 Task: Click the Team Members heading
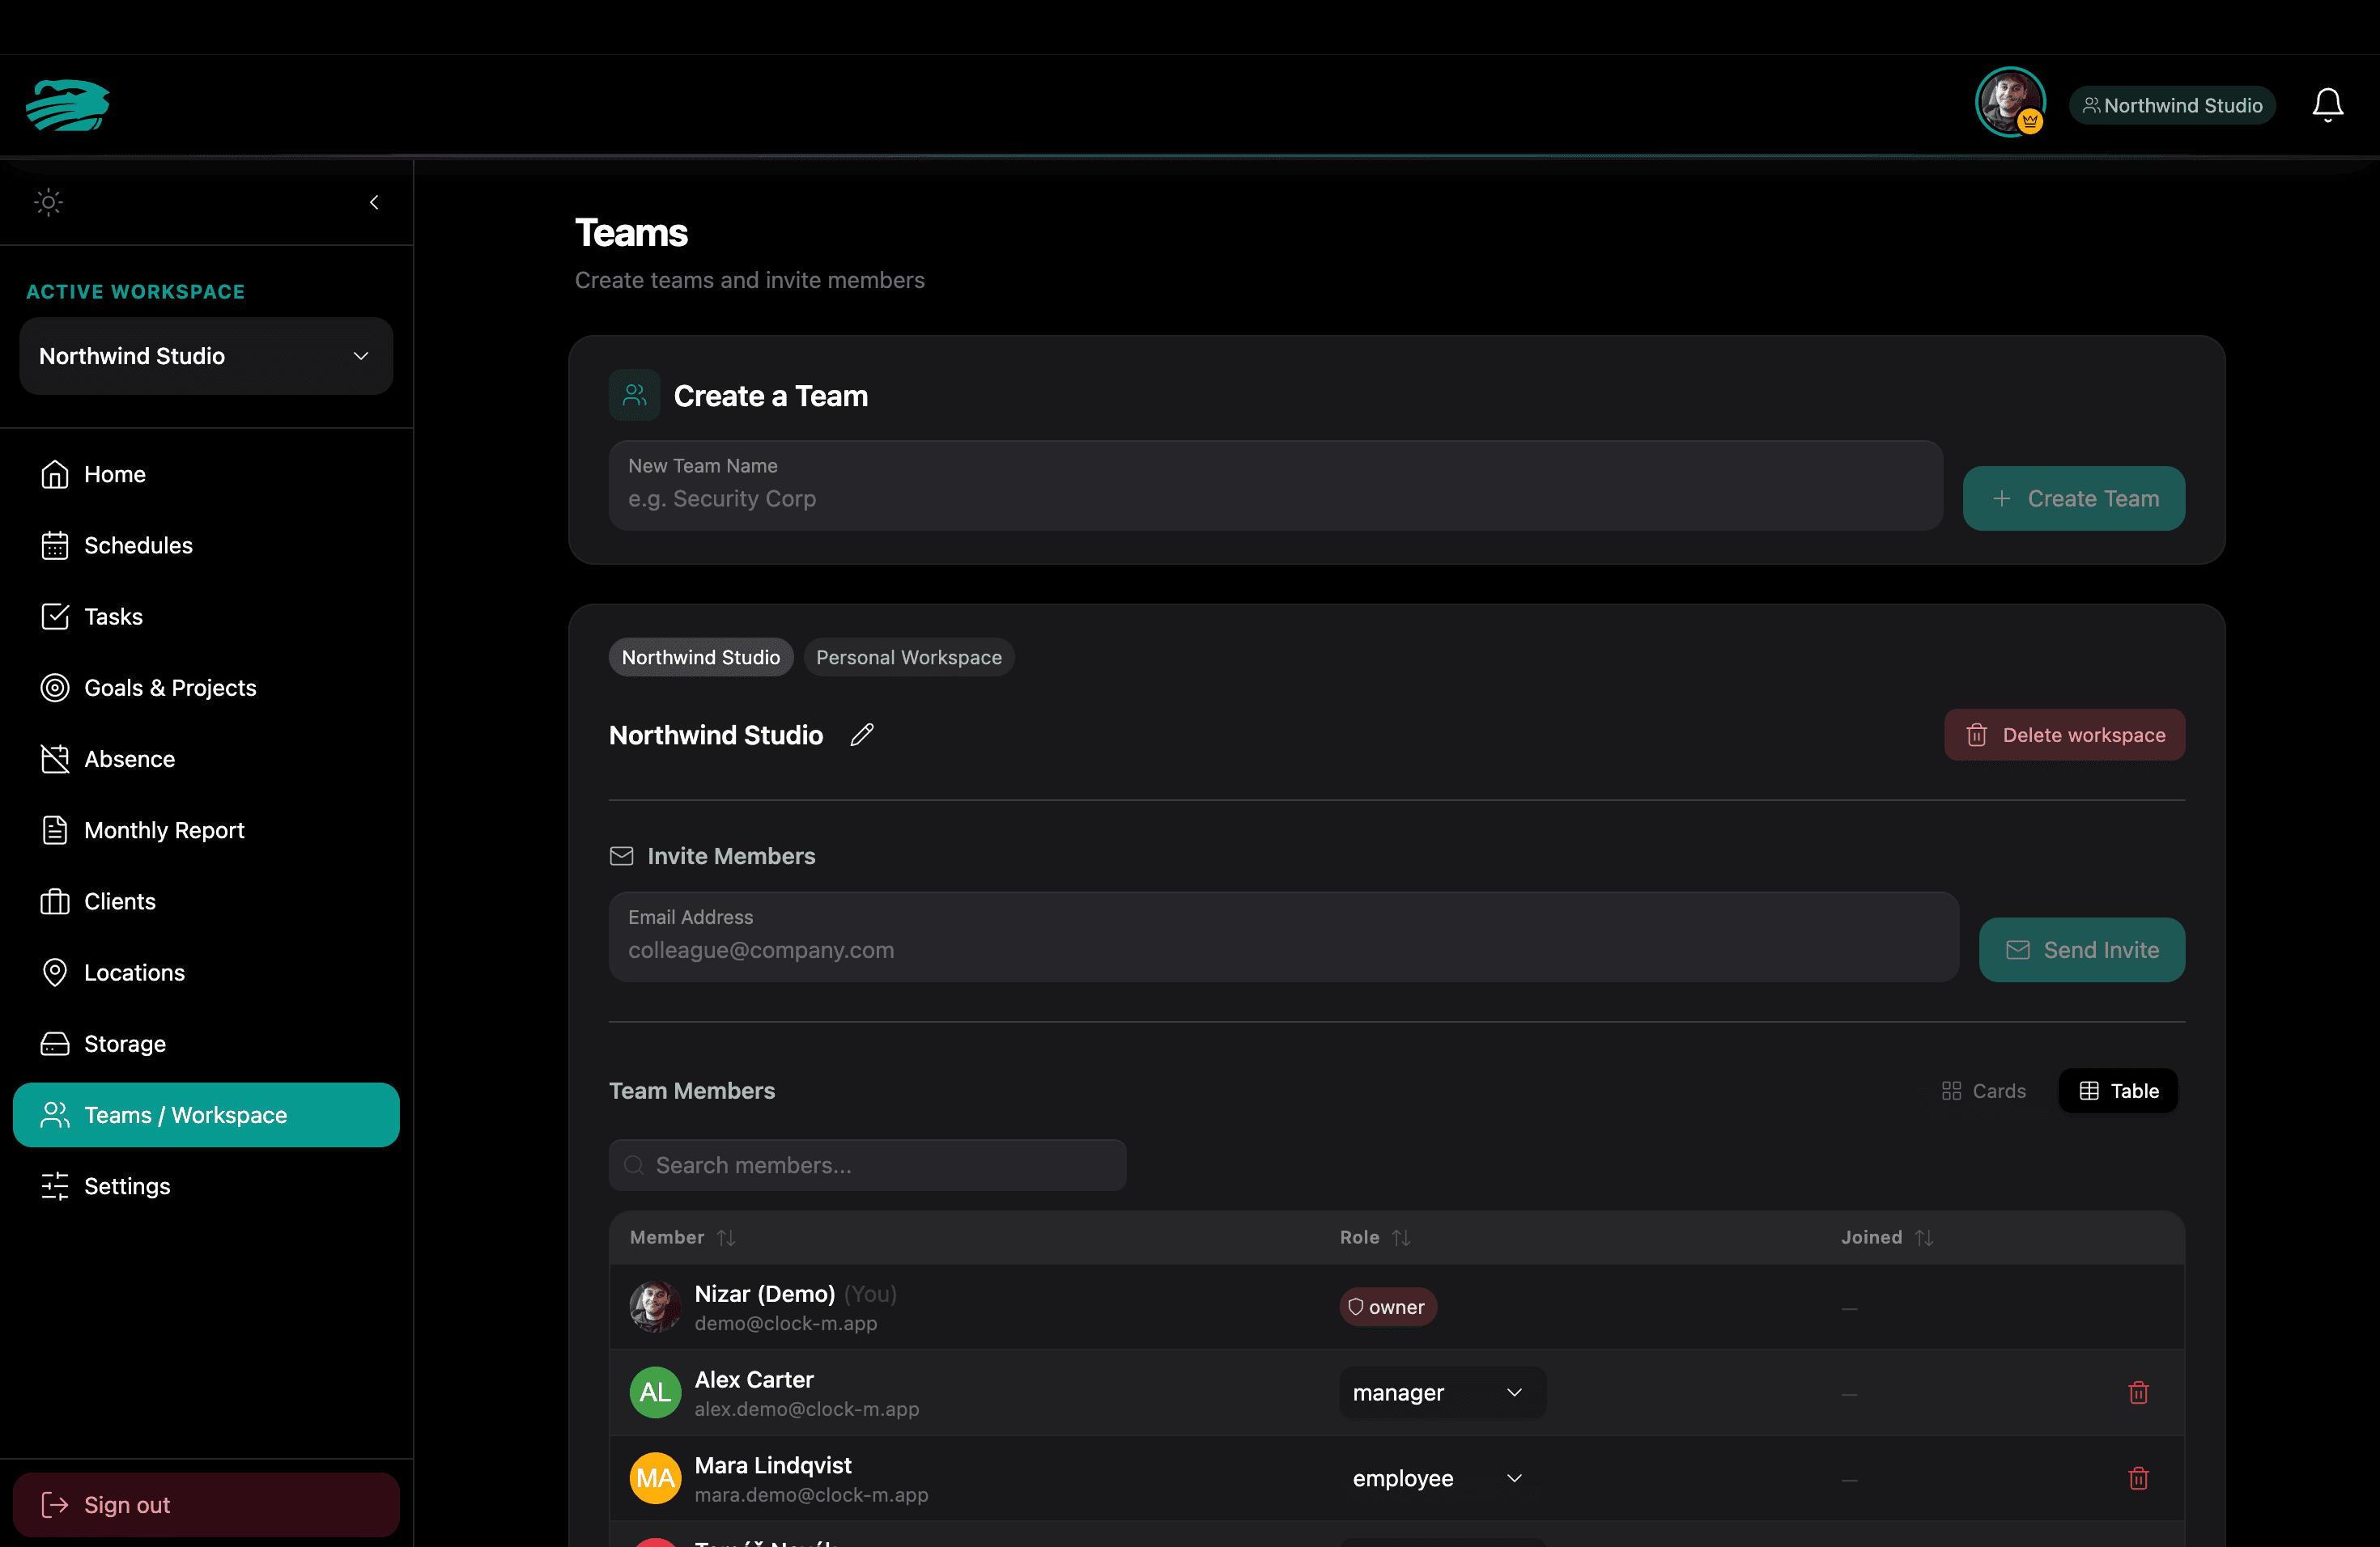click(692, 1091)
